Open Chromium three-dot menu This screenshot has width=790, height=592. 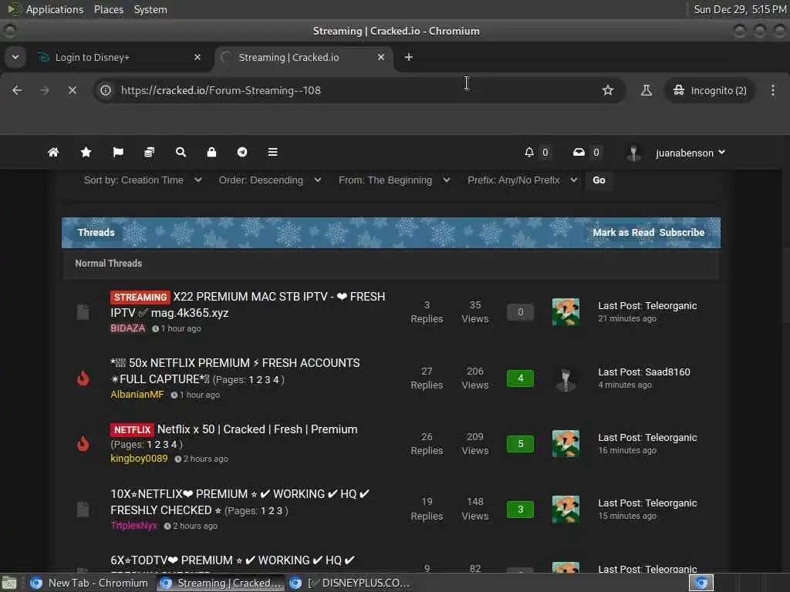(x=773, y=90)
